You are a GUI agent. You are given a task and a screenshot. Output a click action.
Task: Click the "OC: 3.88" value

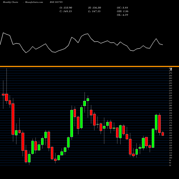[x=122, y=8]
